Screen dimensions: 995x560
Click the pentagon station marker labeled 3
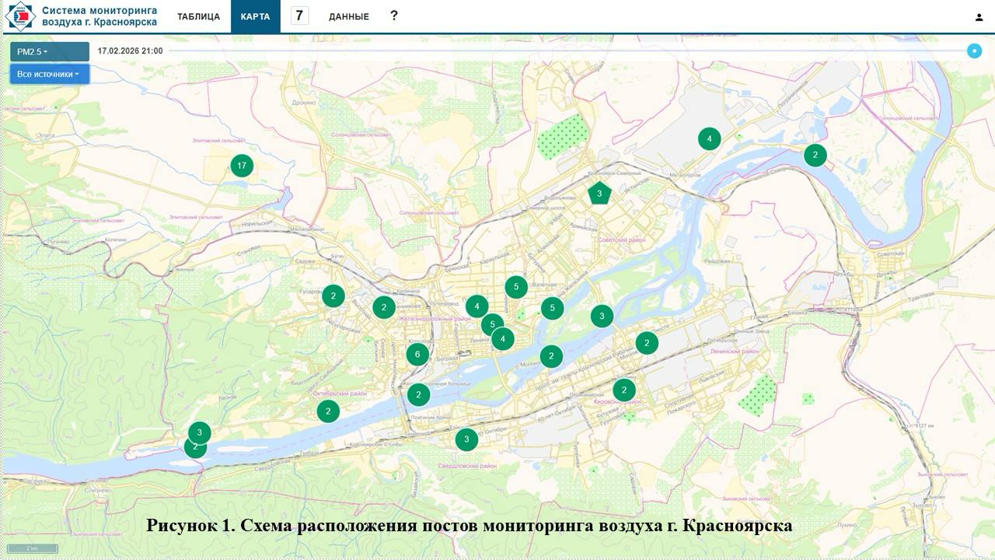point(599,193)
